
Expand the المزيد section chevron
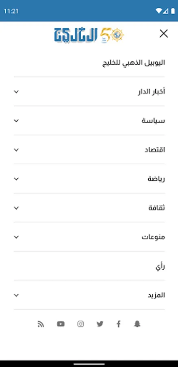tap(16, 295)
